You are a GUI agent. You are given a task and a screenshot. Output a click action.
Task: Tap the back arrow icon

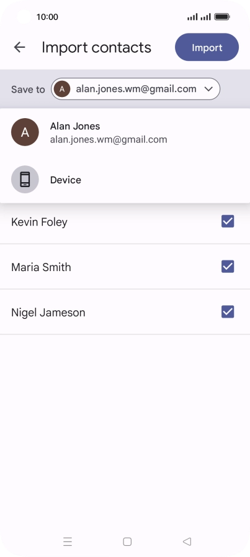[x=19, y=47]
